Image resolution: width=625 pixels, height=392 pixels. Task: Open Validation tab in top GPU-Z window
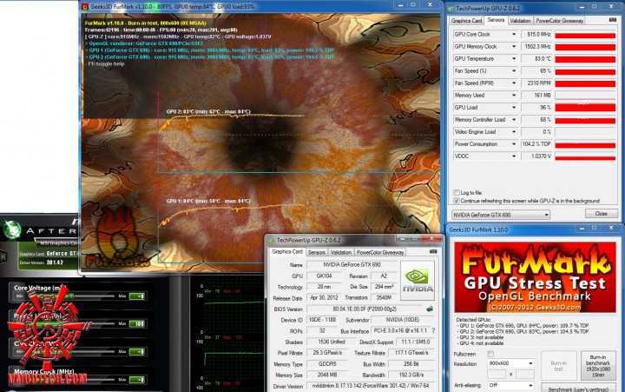(520, 20)
